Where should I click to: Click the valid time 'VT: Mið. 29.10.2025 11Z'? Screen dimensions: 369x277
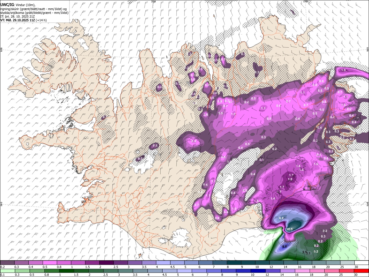pyautogui.click(x=23, y=20)
